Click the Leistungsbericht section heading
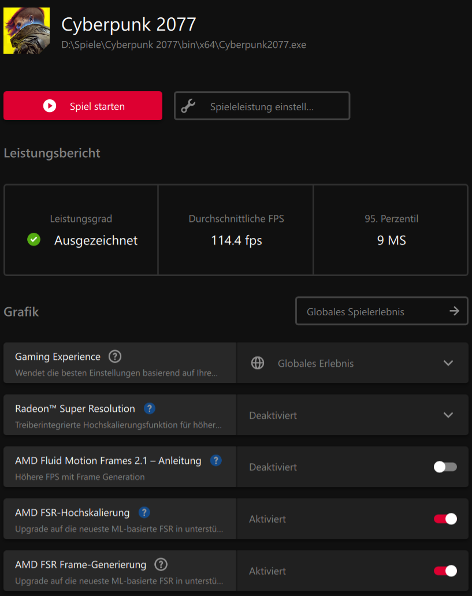This screenshot has width=472, height=596. coord(52,153)
